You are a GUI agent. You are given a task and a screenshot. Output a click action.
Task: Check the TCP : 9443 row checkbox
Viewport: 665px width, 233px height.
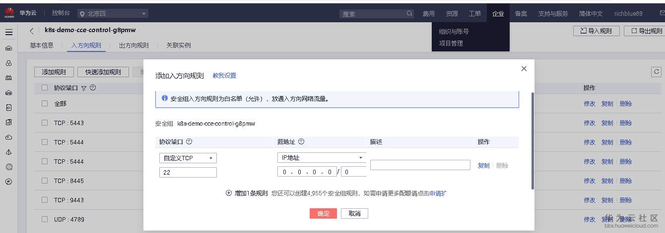tap(45, 200)
